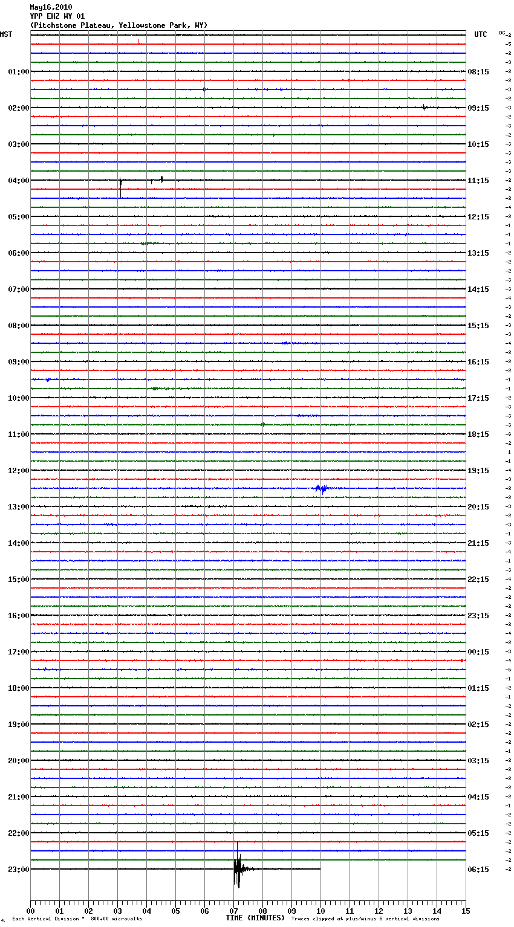Click the 00:15 UTC time label
Screen dimensions: 514x927
tap(478, 652)
